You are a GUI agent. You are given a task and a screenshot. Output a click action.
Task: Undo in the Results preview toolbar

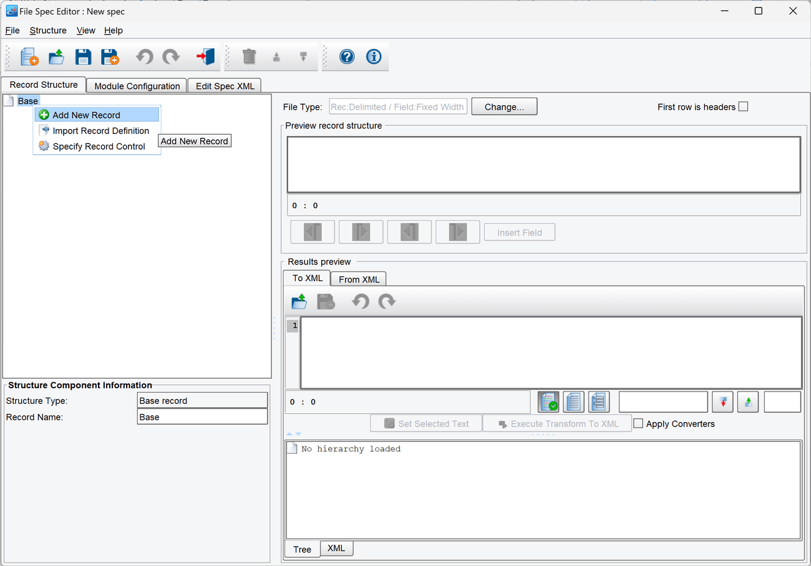point(360,302)
